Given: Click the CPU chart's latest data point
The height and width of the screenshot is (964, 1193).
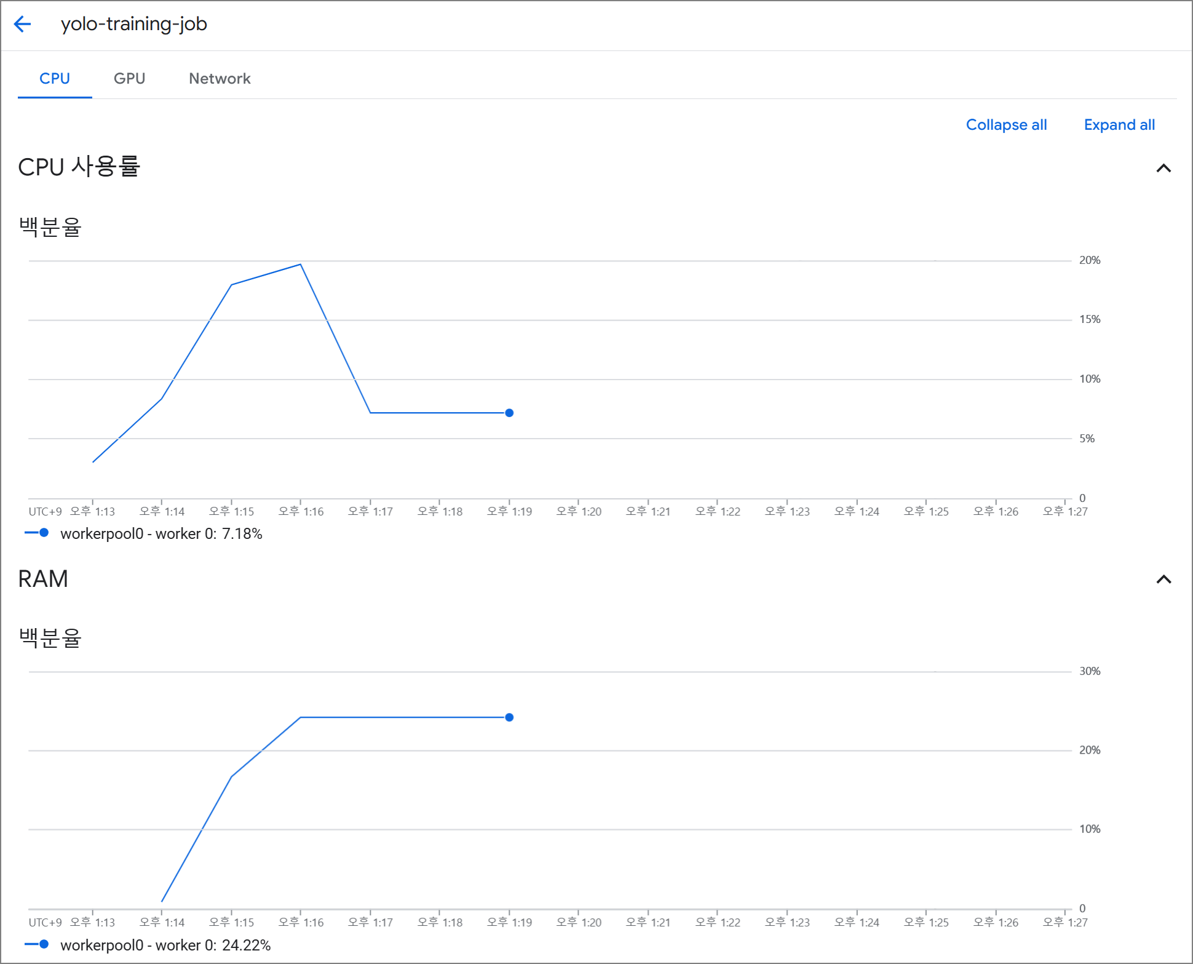Looking at the screenshot, I should (509, 413).
